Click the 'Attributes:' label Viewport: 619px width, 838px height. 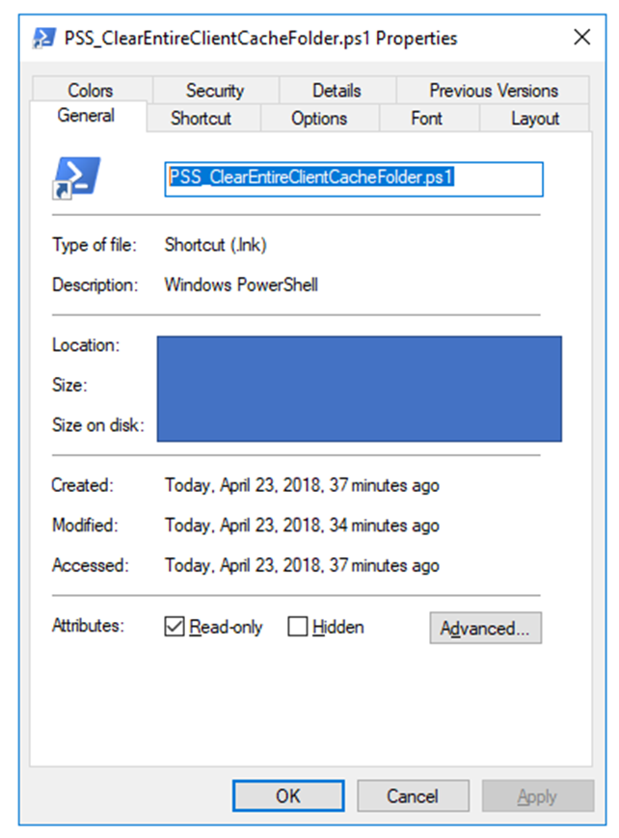coord(88,625)
